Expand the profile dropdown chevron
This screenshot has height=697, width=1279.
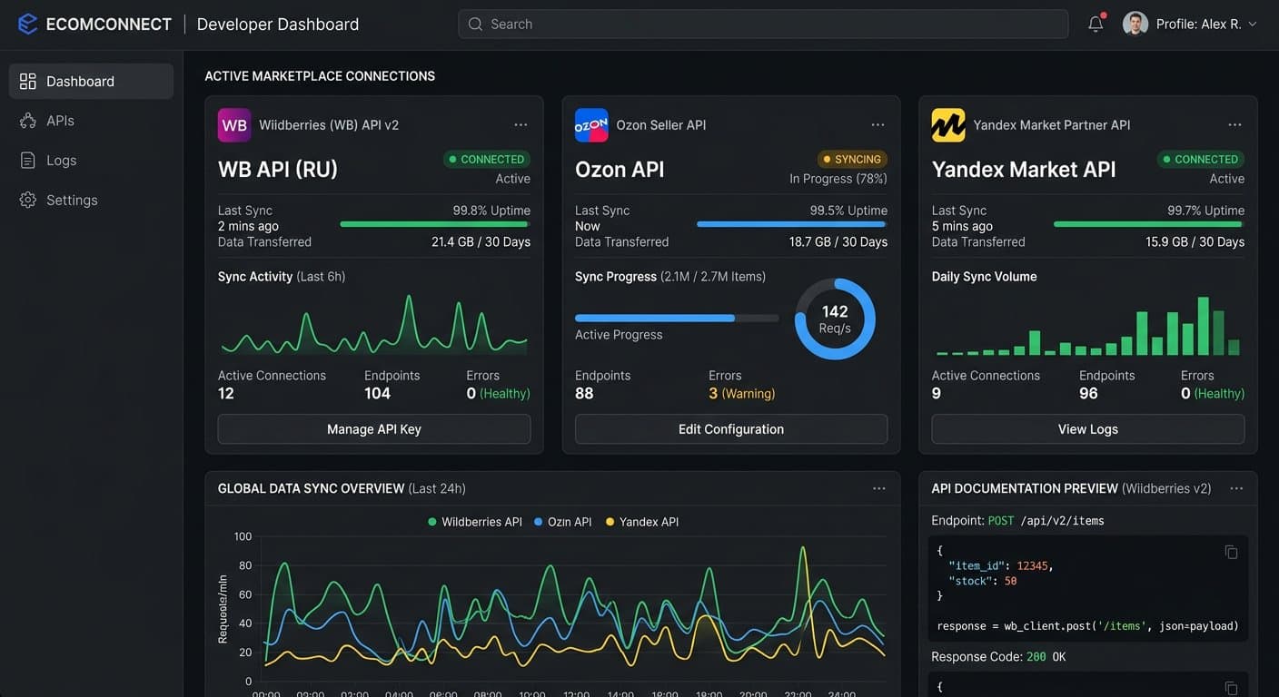1253,24
